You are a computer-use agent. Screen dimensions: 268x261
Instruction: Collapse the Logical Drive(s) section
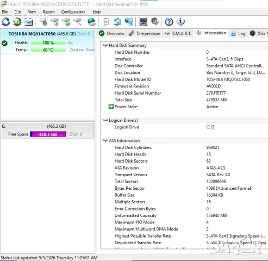105,120
